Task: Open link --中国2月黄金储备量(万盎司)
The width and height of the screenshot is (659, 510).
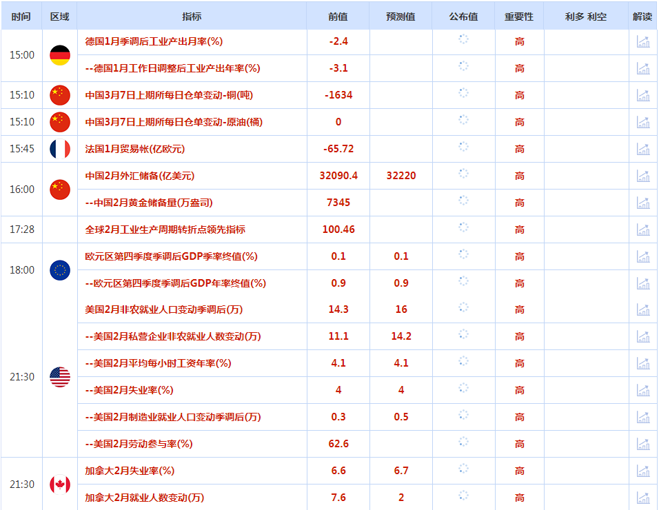Action: click(149, 203)
